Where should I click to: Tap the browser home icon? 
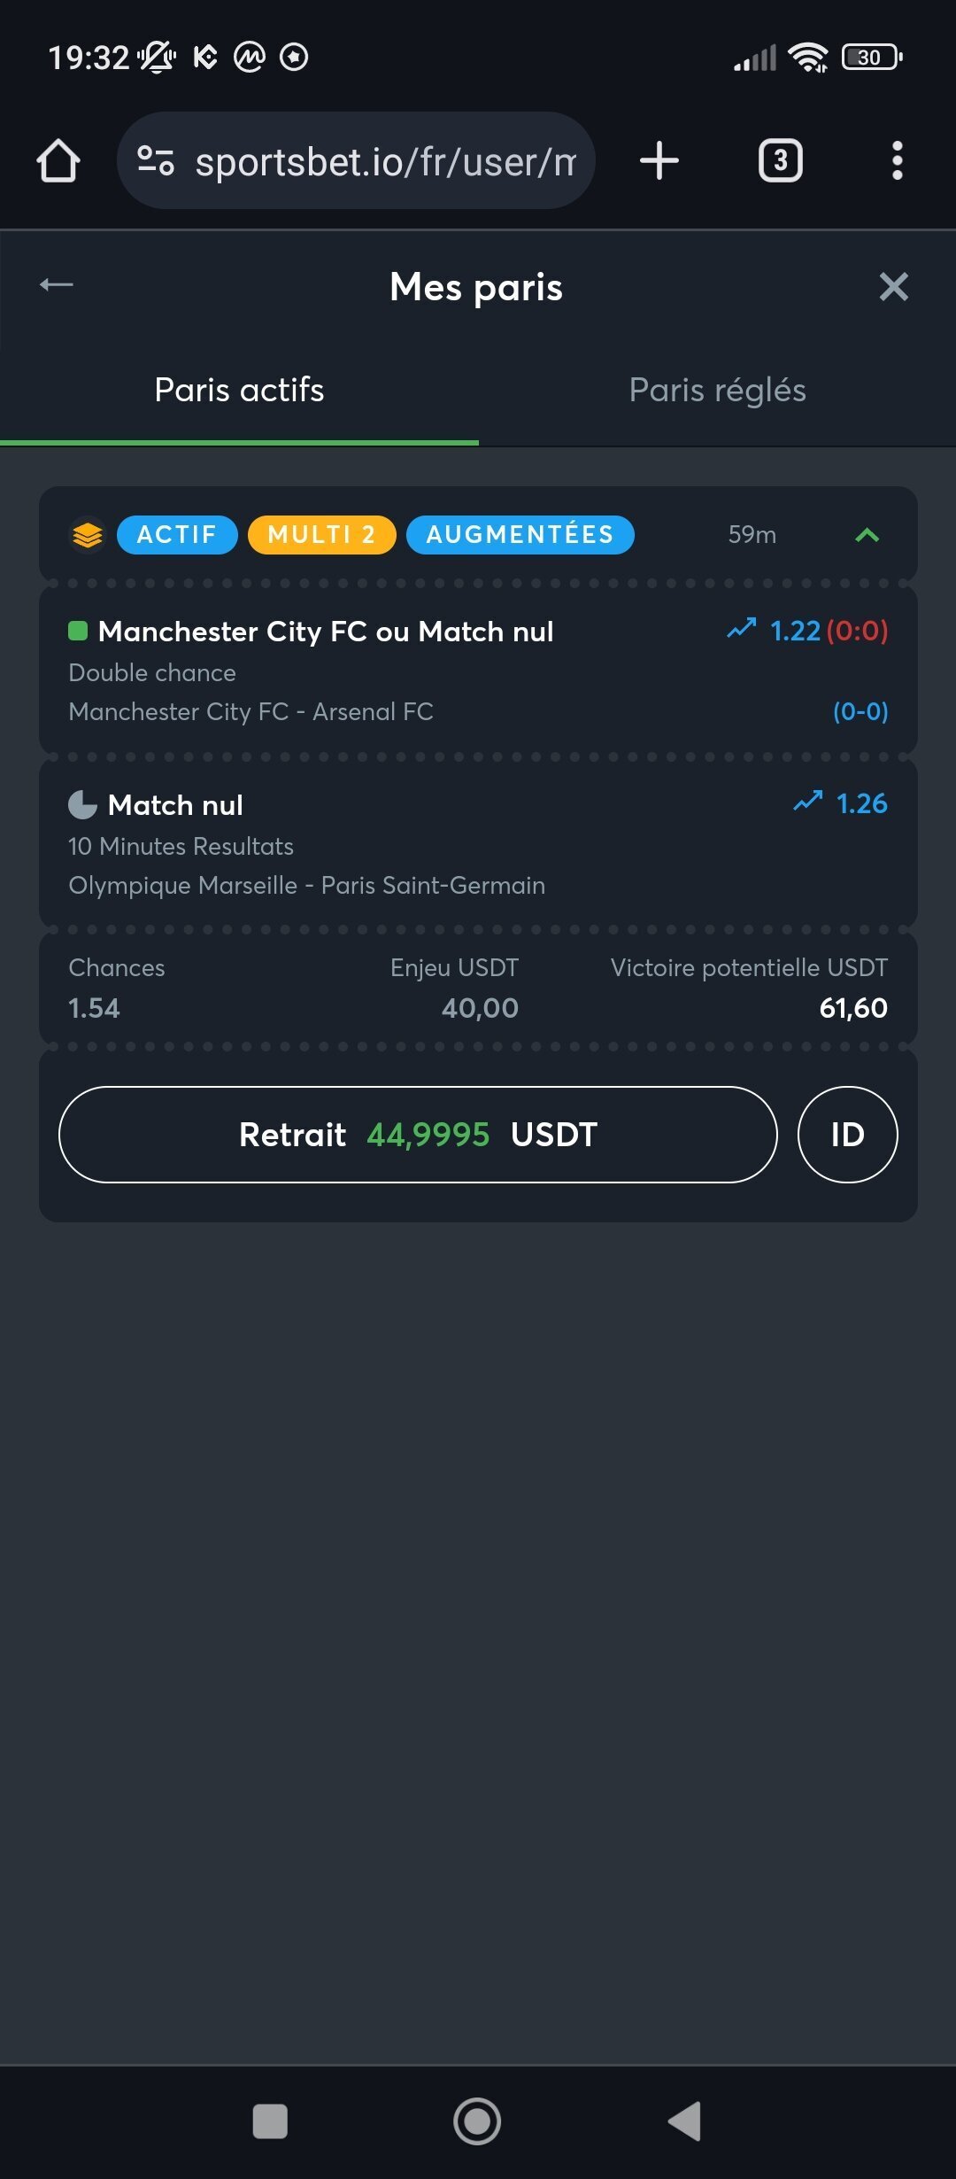(58, 161)
